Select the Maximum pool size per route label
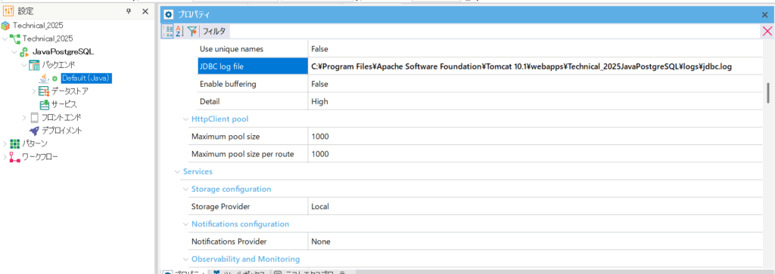The height and width of the screenshot is (274, 775). coord(243,154)
